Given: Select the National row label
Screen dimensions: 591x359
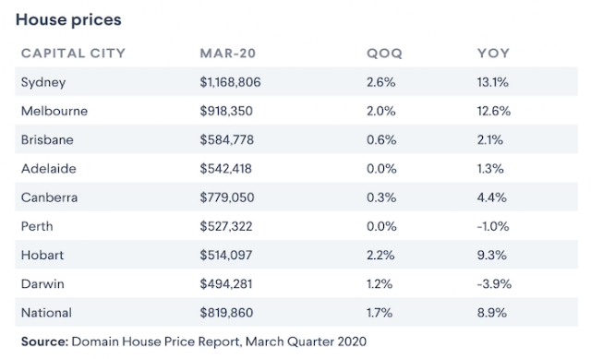Looking at the screenshot, I should click(x=46, y=313).
